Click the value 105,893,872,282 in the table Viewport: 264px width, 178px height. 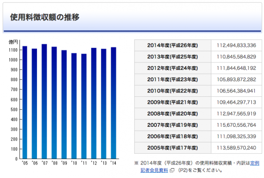pos(236,79)
